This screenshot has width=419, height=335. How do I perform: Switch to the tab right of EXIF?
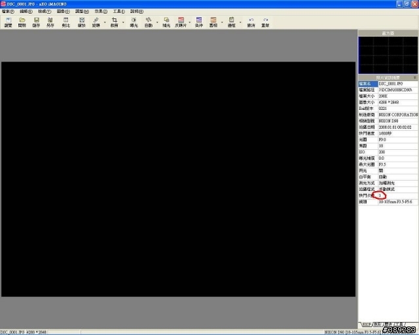pos(377,325)
